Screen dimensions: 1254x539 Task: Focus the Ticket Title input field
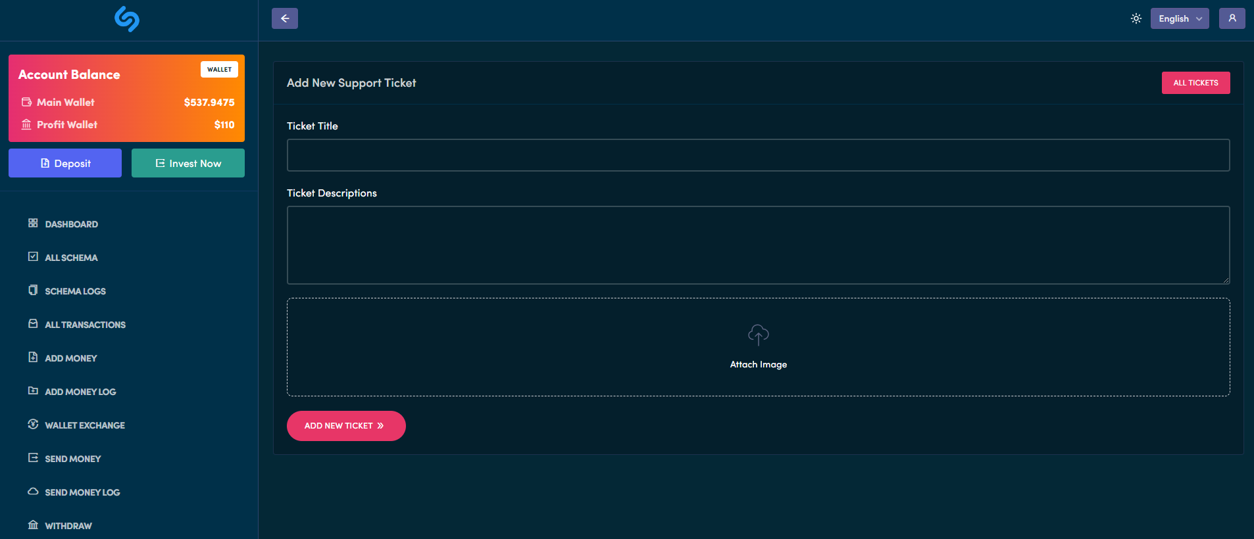coord(758,155)
